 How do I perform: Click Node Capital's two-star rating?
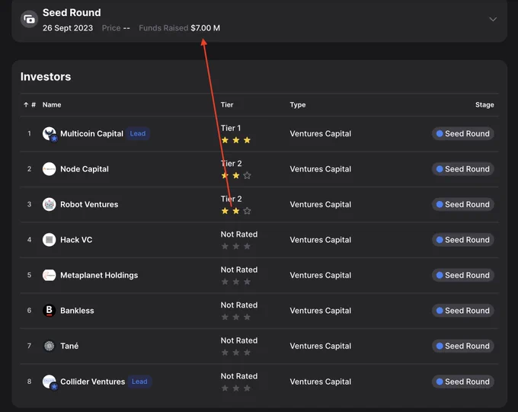[x=236, y=175]
